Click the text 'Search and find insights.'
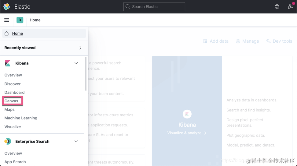 [248, 110]
